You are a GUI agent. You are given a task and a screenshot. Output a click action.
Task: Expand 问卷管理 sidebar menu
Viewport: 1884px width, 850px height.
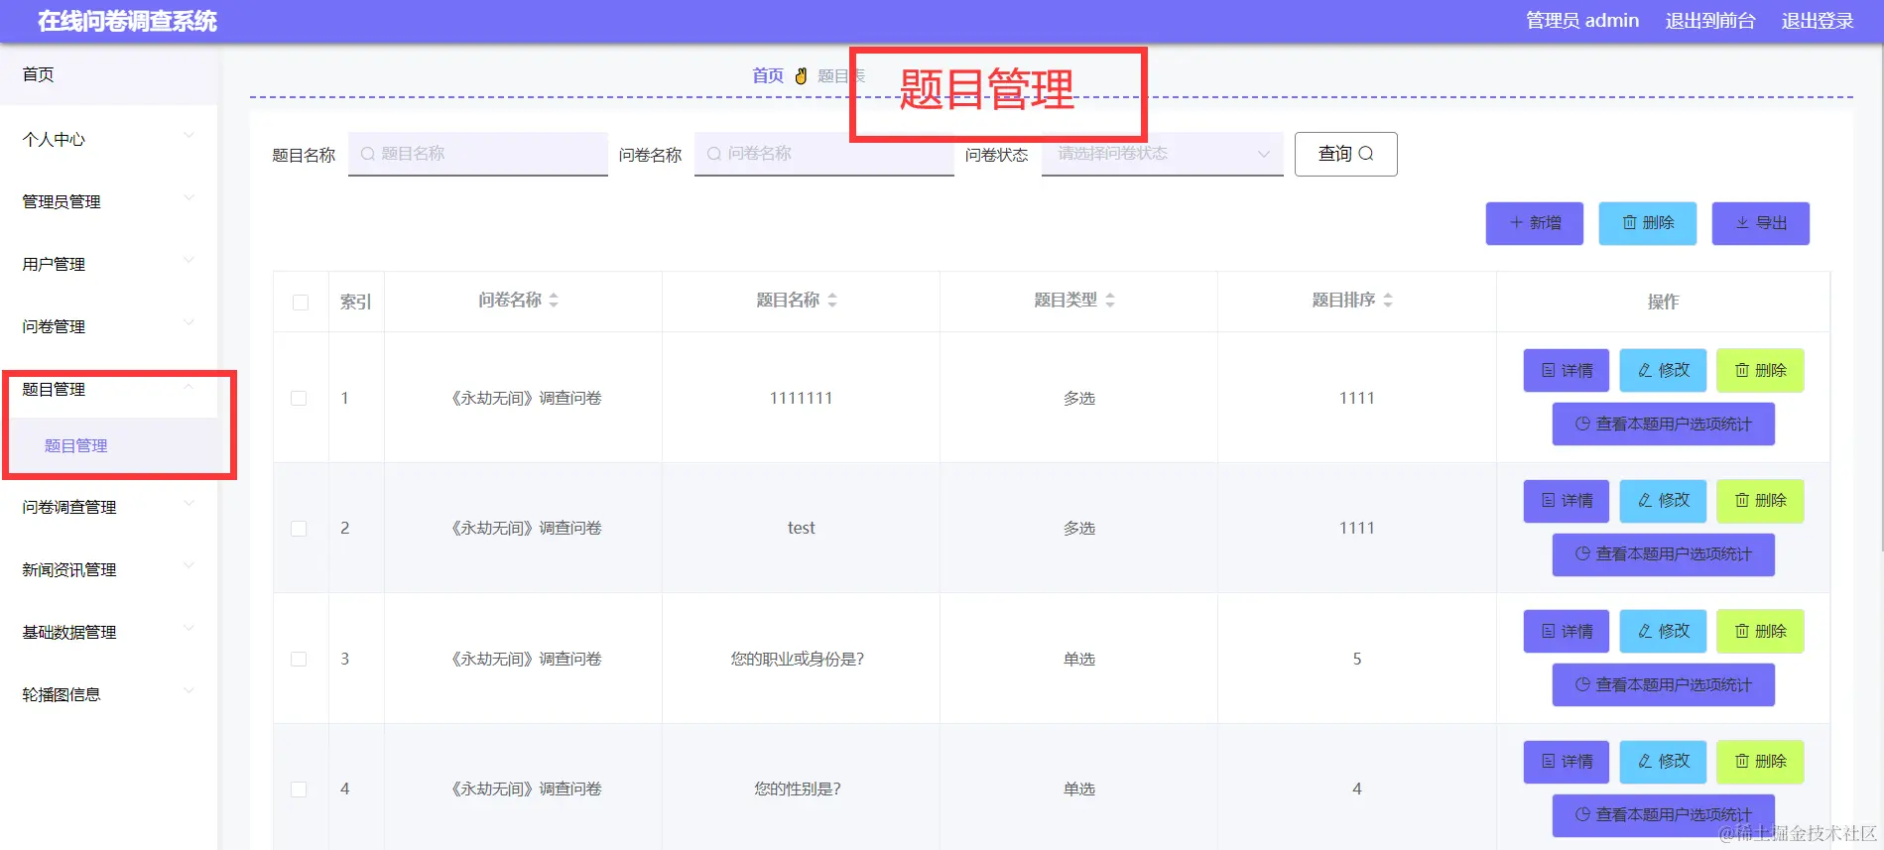[x=109, y=326]
